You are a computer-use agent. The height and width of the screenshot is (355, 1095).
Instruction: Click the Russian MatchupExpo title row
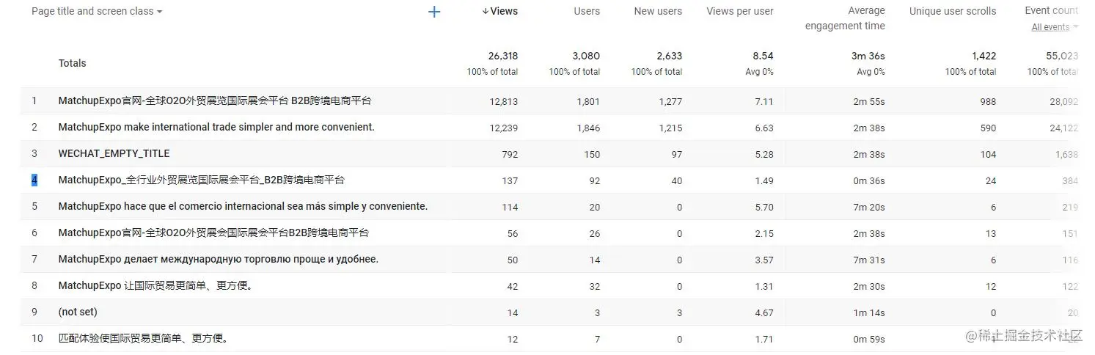[218, 260]
